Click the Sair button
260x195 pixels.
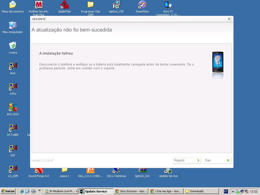(x=217, y=160)
